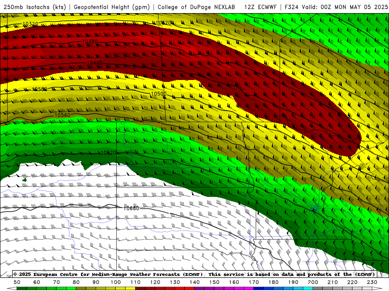Click the 130 value on the color scale
This screenshot has width=389, height=291.
(175, 282)
